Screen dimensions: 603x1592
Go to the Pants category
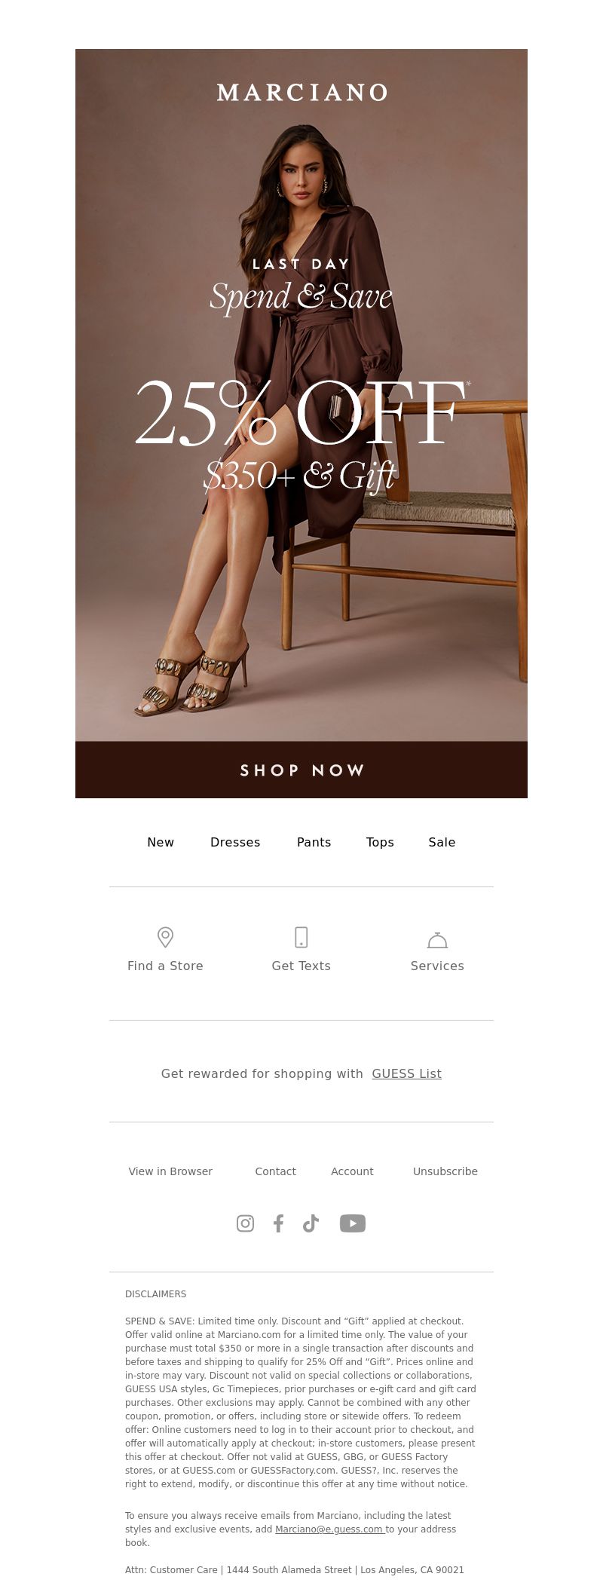tap(314, 842)
